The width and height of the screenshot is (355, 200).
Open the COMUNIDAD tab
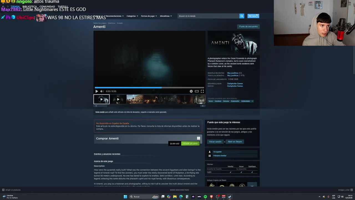pyautogui.click(x=47, y=7)
